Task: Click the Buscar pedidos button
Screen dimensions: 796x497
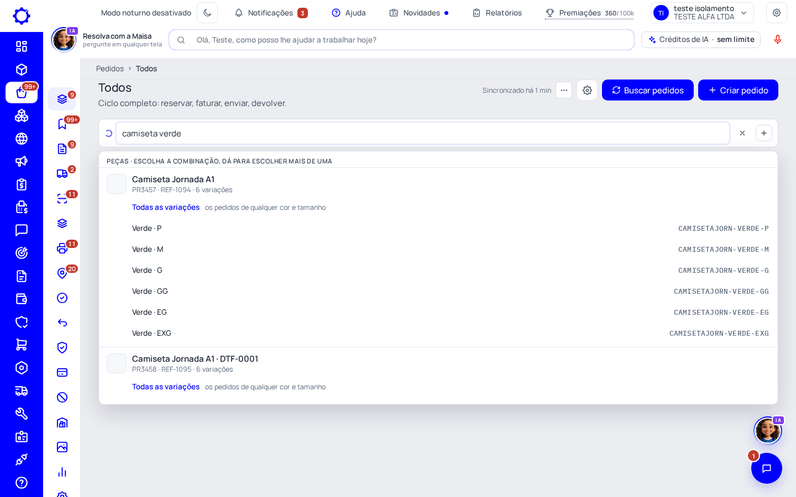Action: 648,90
